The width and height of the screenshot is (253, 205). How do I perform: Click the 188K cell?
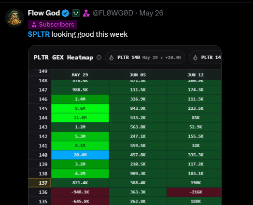coord(194,201)
